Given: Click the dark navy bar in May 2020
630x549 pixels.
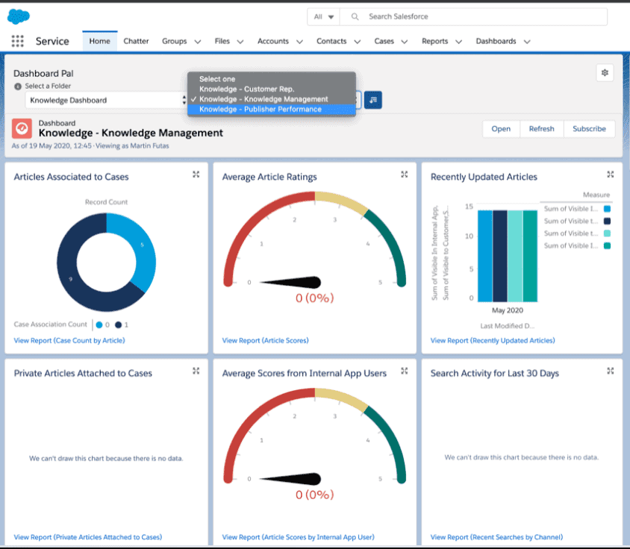Looking at the screenshot, I should 500,256.
